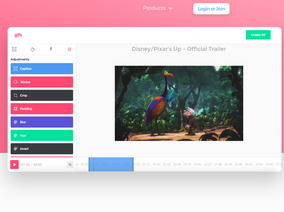Apply the Blur adjustment

click(x=42, y=122)
